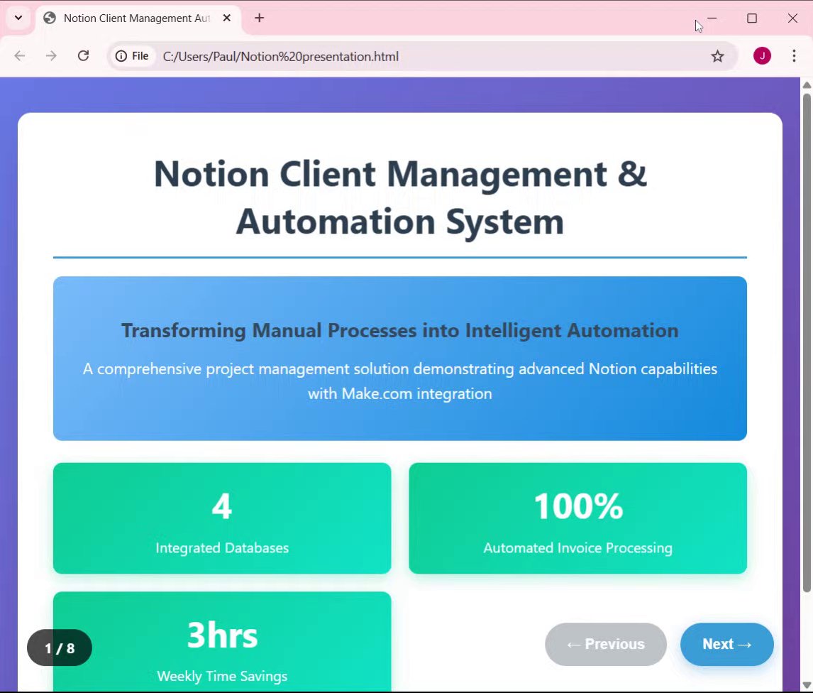Open the J profile avatar

click(762, 56)
